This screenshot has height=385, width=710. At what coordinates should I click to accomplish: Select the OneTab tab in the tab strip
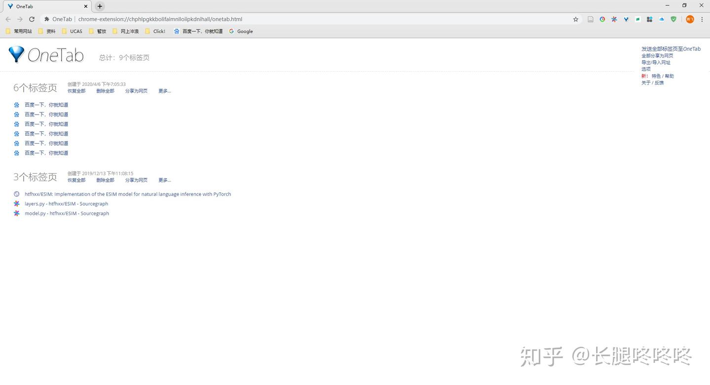47,6
